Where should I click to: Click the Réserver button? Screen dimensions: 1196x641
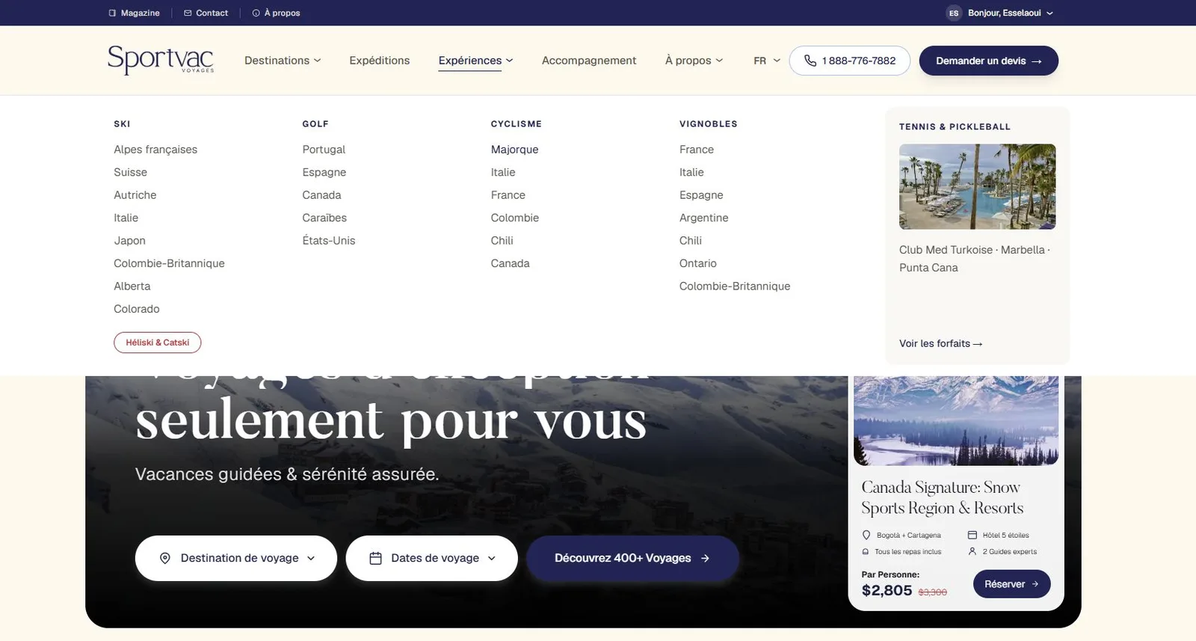coord(1012,584)
